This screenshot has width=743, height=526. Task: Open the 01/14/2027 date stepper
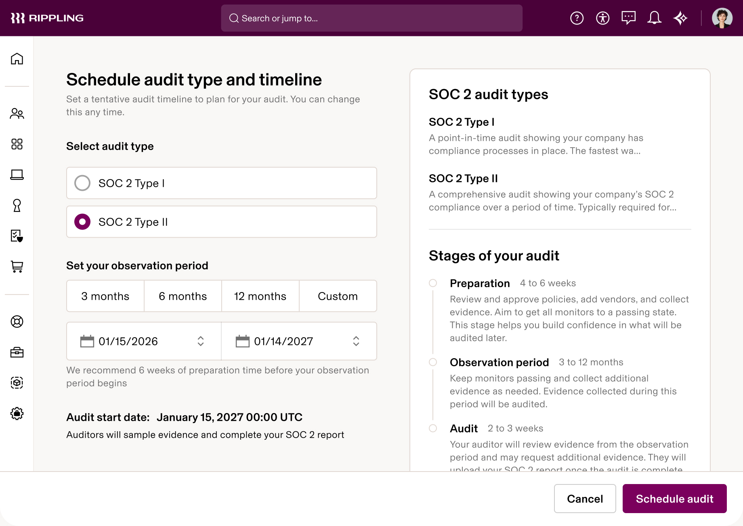coord(356,341)
